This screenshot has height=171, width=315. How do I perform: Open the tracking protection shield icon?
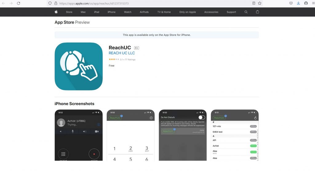pyautogui.click(x=50, y=3)
